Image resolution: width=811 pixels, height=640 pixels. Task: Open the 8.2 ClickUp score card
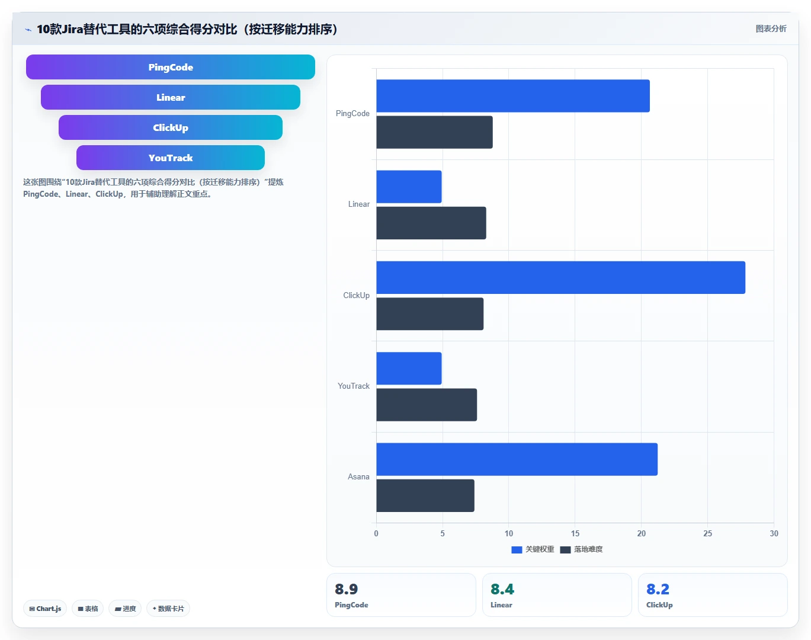[713, 595]
